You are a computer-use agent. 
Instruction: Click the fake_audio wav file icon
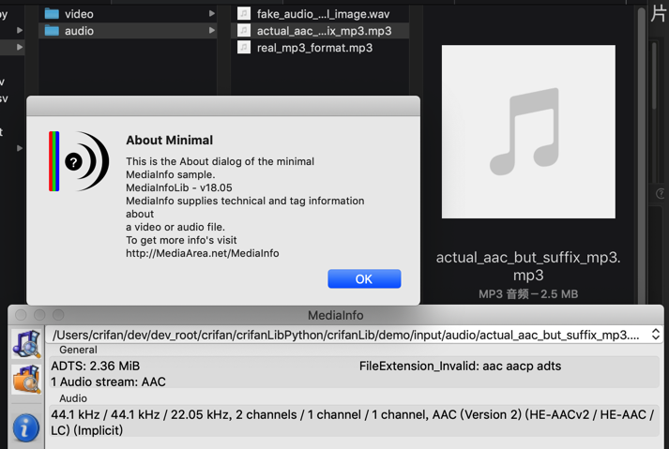coord(244,14)
